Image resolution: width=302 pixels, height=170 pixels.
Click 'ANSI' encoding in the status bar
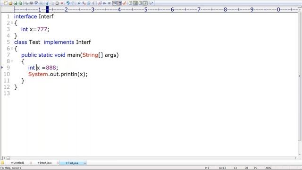(268, 168)
